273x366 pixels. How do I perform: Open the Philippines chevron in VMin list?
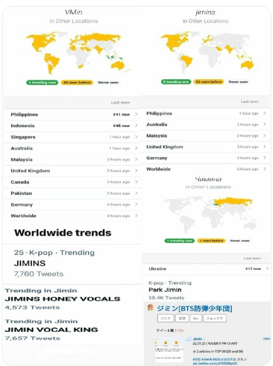[136, 114]
